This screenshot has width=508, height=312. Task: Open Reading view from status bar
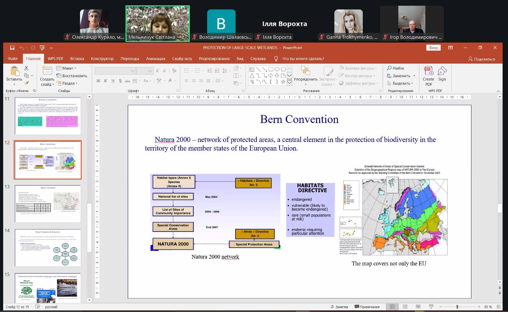(418, 307)
